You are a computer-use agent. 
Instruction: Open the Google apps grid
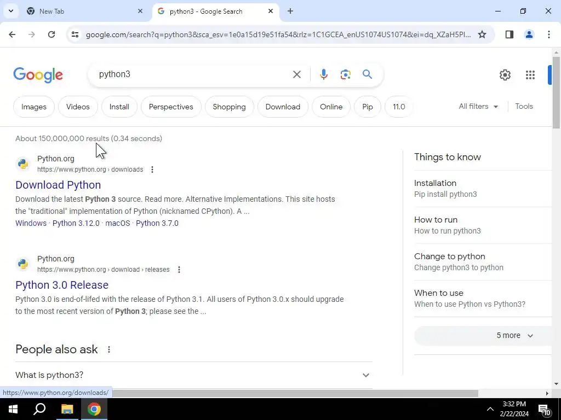pyautogui.click(x=530, y=74)
